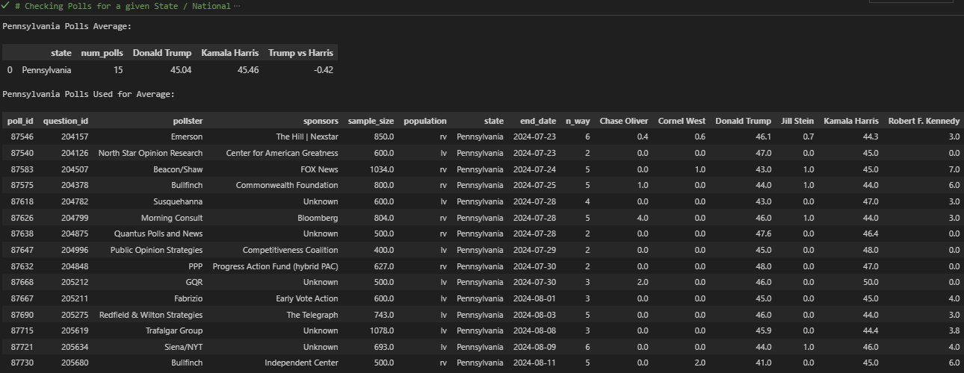Click the 'FOX News' sponsor cell
Screen dimensions: 964x373
[x=319, y=169]
